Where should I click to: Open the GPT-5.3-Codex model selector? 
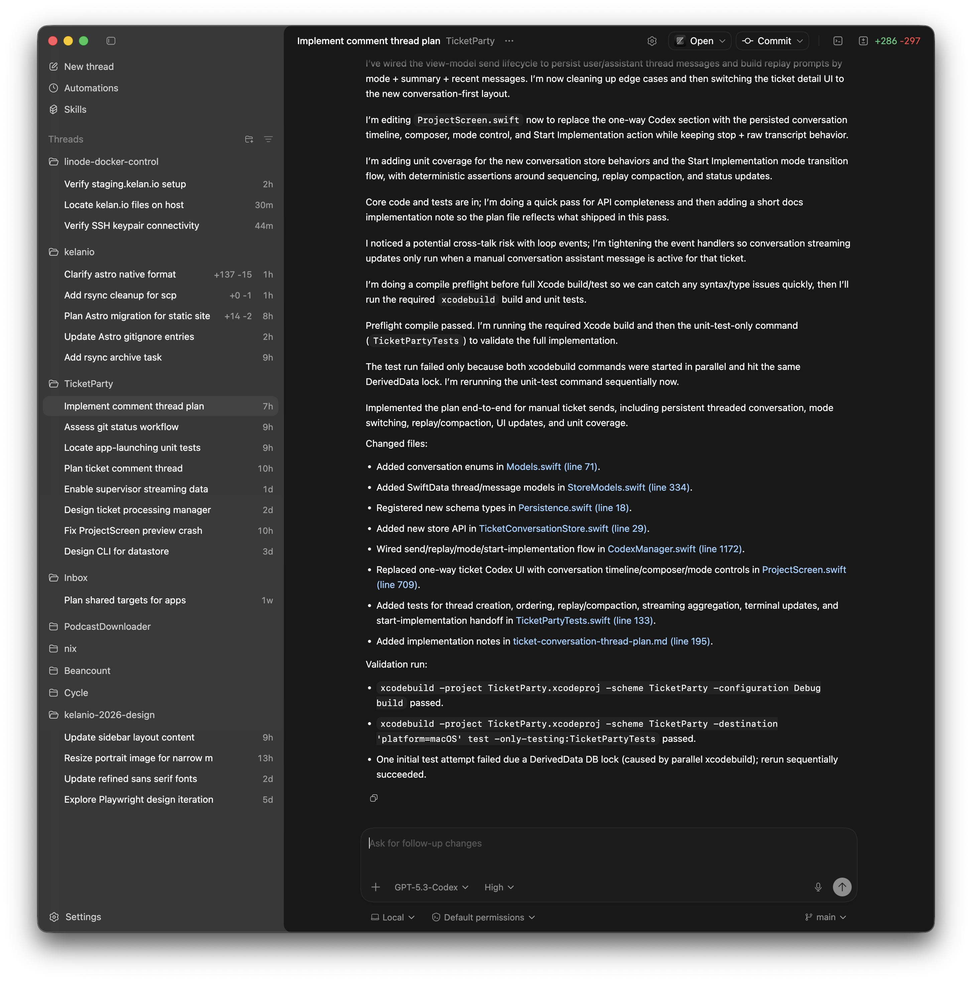coord(431,887)
